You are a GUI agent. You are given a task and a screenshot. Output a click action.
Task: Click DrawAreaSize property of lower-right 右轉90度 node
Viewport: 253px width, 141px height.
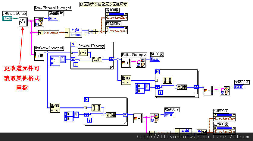click(224, 119)
